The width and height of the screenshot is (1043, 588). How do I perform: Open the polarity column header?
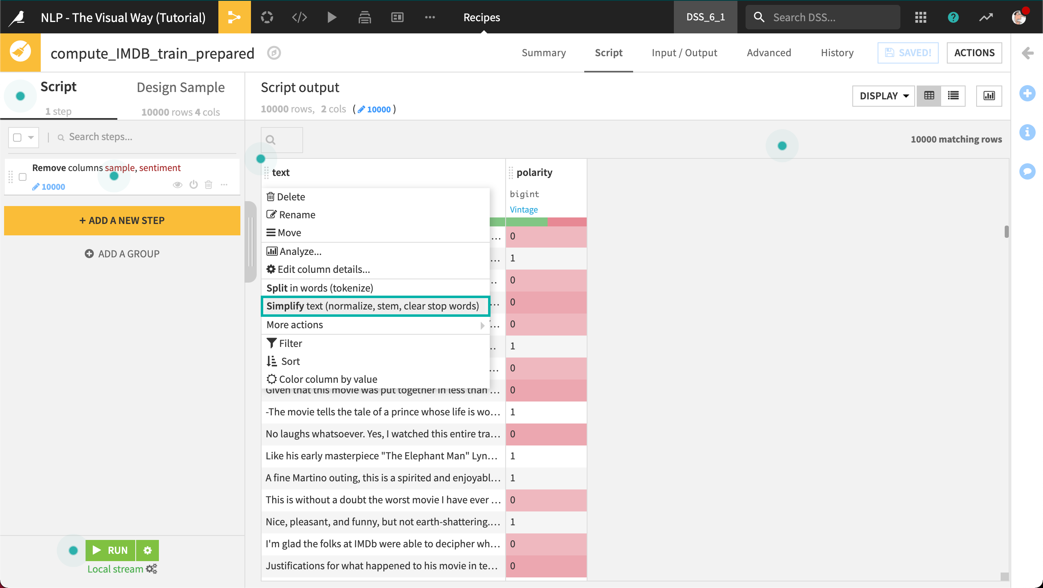535,172
